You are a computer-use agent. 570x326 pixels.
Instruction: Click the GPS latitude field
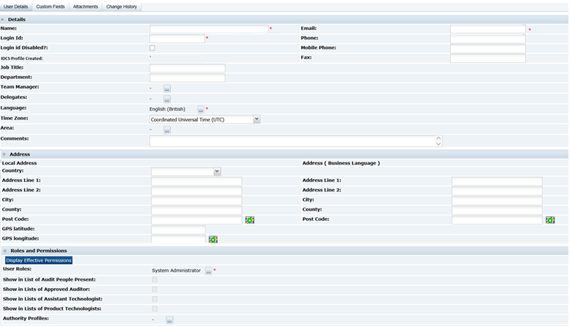coord(178,230)
